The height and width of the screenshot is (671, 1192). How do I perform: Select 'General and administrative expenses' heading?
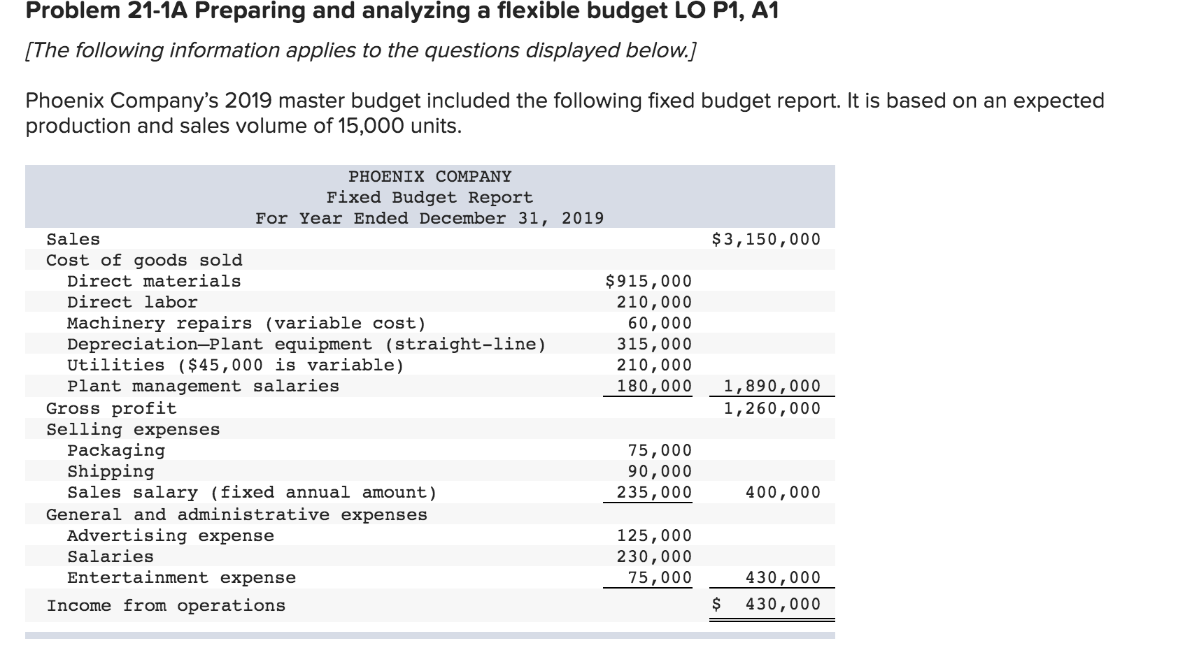click(236, 515)
